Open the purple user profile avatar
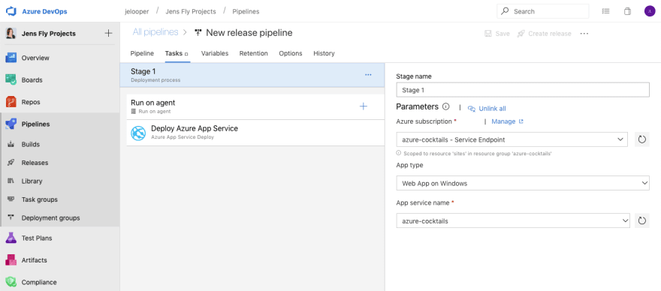Screen dimensions: 661x291 click(x=649, y=11)
